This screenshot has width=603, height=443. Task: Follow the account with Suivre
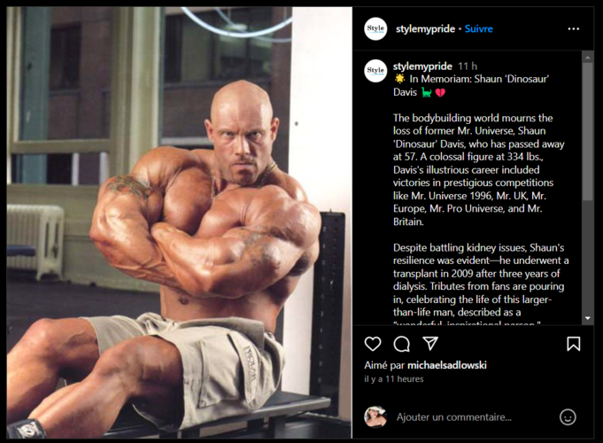pyautogui.click(x=478, y=29)
